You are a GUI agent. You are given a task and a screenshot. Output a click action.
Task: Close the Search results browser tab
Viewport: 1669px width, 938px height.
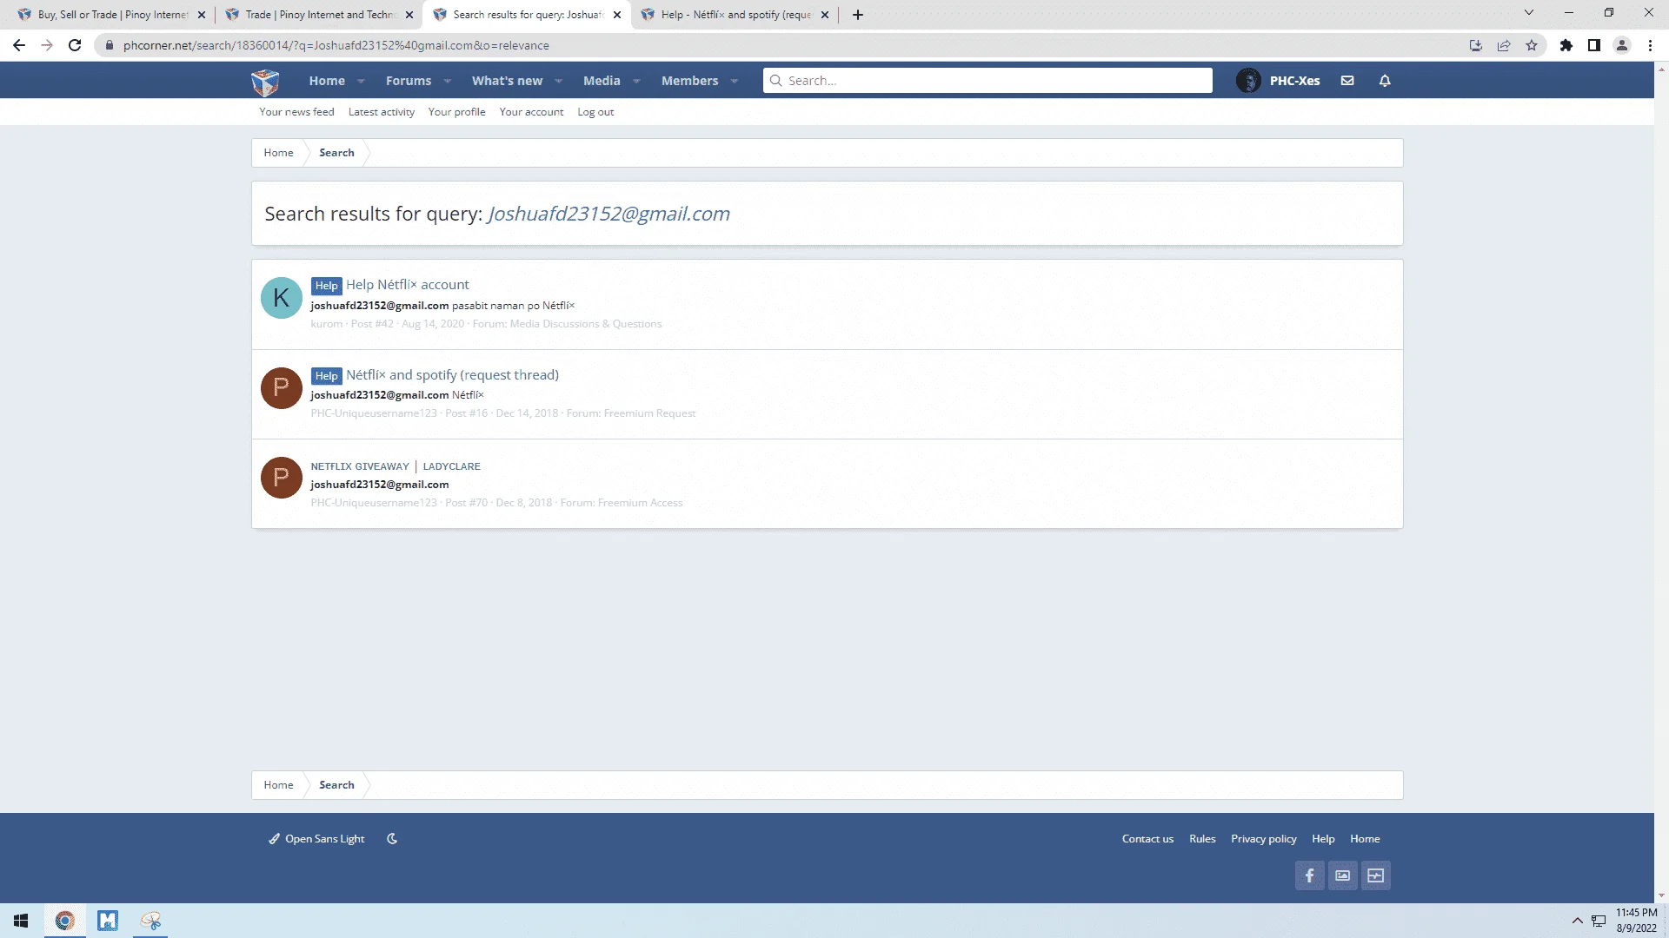617,15
